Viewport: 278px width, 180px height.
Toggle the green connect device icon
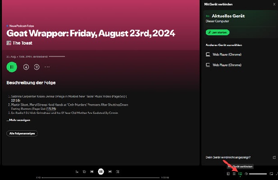(240, 174)
